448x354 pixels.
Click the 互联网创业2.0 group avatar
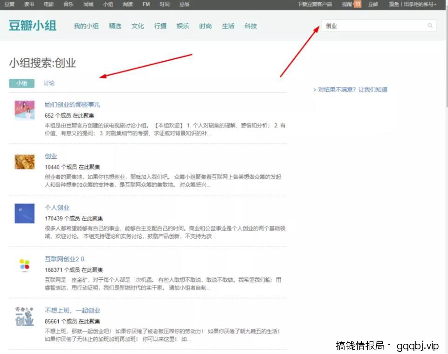pyautogui.click(x=24, y=265)
